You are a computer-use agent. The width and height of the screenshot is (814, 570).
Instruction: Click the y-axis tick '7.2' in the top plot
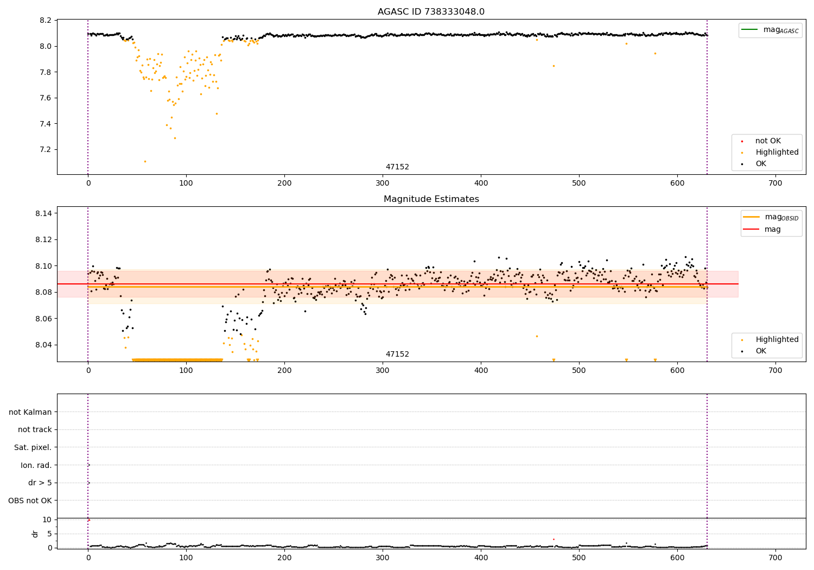pyautogui.click(x=46, y=150)
